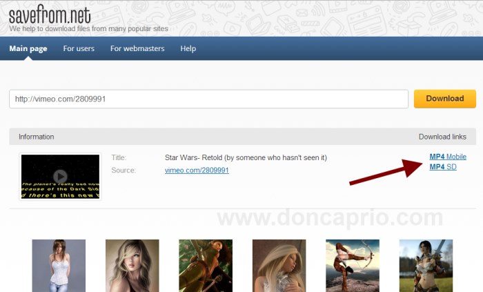Open the blonde woman profile thumbnail
483x292 pixels.
[279, 266]
